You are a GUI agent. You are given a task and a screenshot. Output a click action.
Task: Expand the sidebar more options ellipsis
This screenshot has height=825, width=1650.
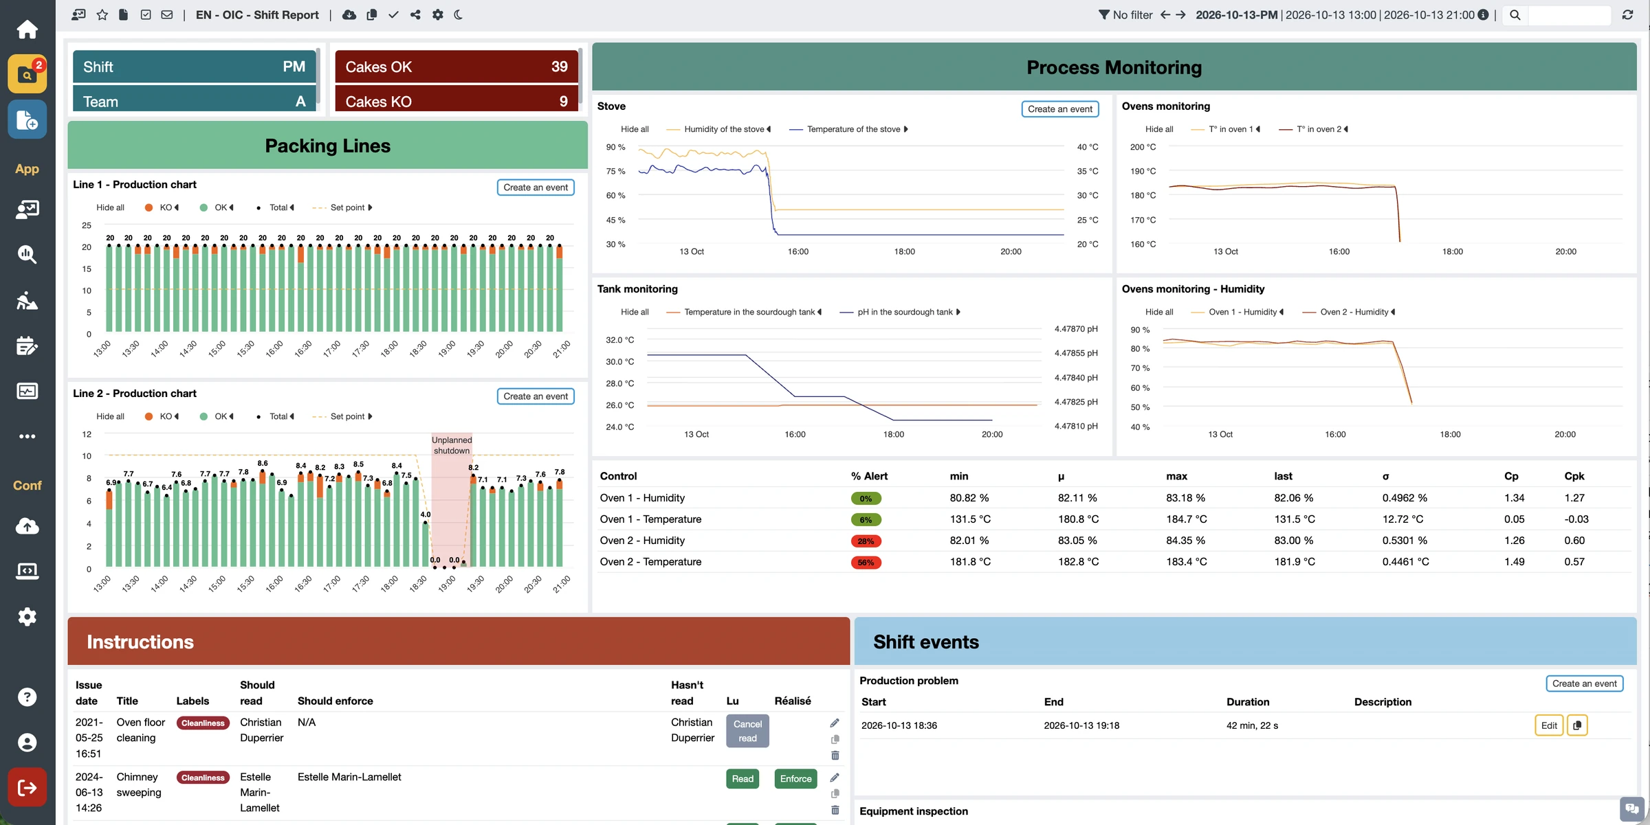pos(27,436)
